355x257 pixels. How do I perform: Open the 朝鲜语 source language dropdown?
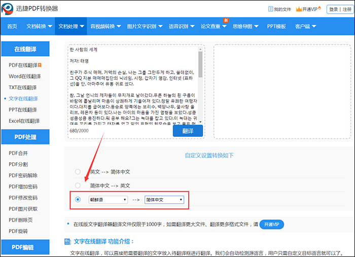(x=108, y=200)
